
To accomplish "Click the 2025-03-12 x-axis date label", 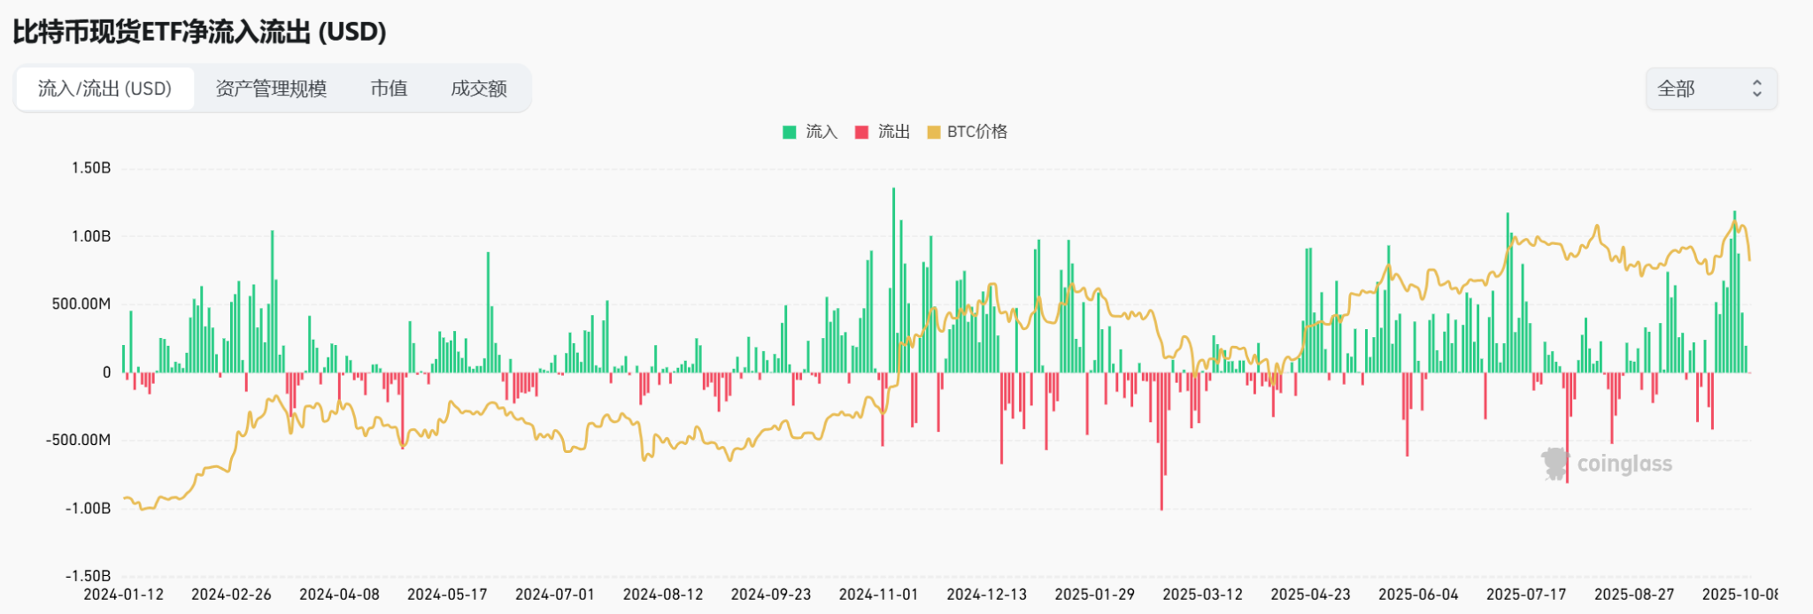I will pyautogui.click(x=1202, y=595).
